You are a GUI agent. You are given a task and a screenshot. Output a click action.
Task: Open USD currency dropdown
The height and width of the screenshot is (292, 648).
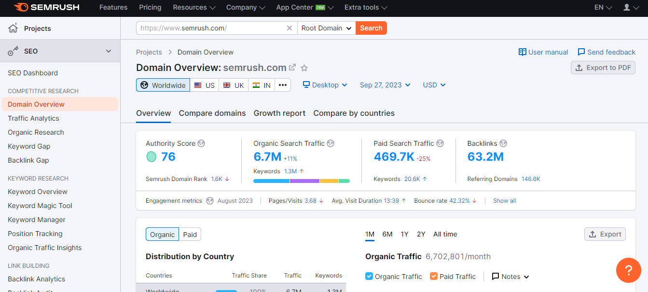point(434,85)
